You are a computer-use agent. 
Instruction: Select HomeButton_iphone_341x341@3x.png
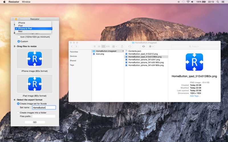click(x=146, y=65)
